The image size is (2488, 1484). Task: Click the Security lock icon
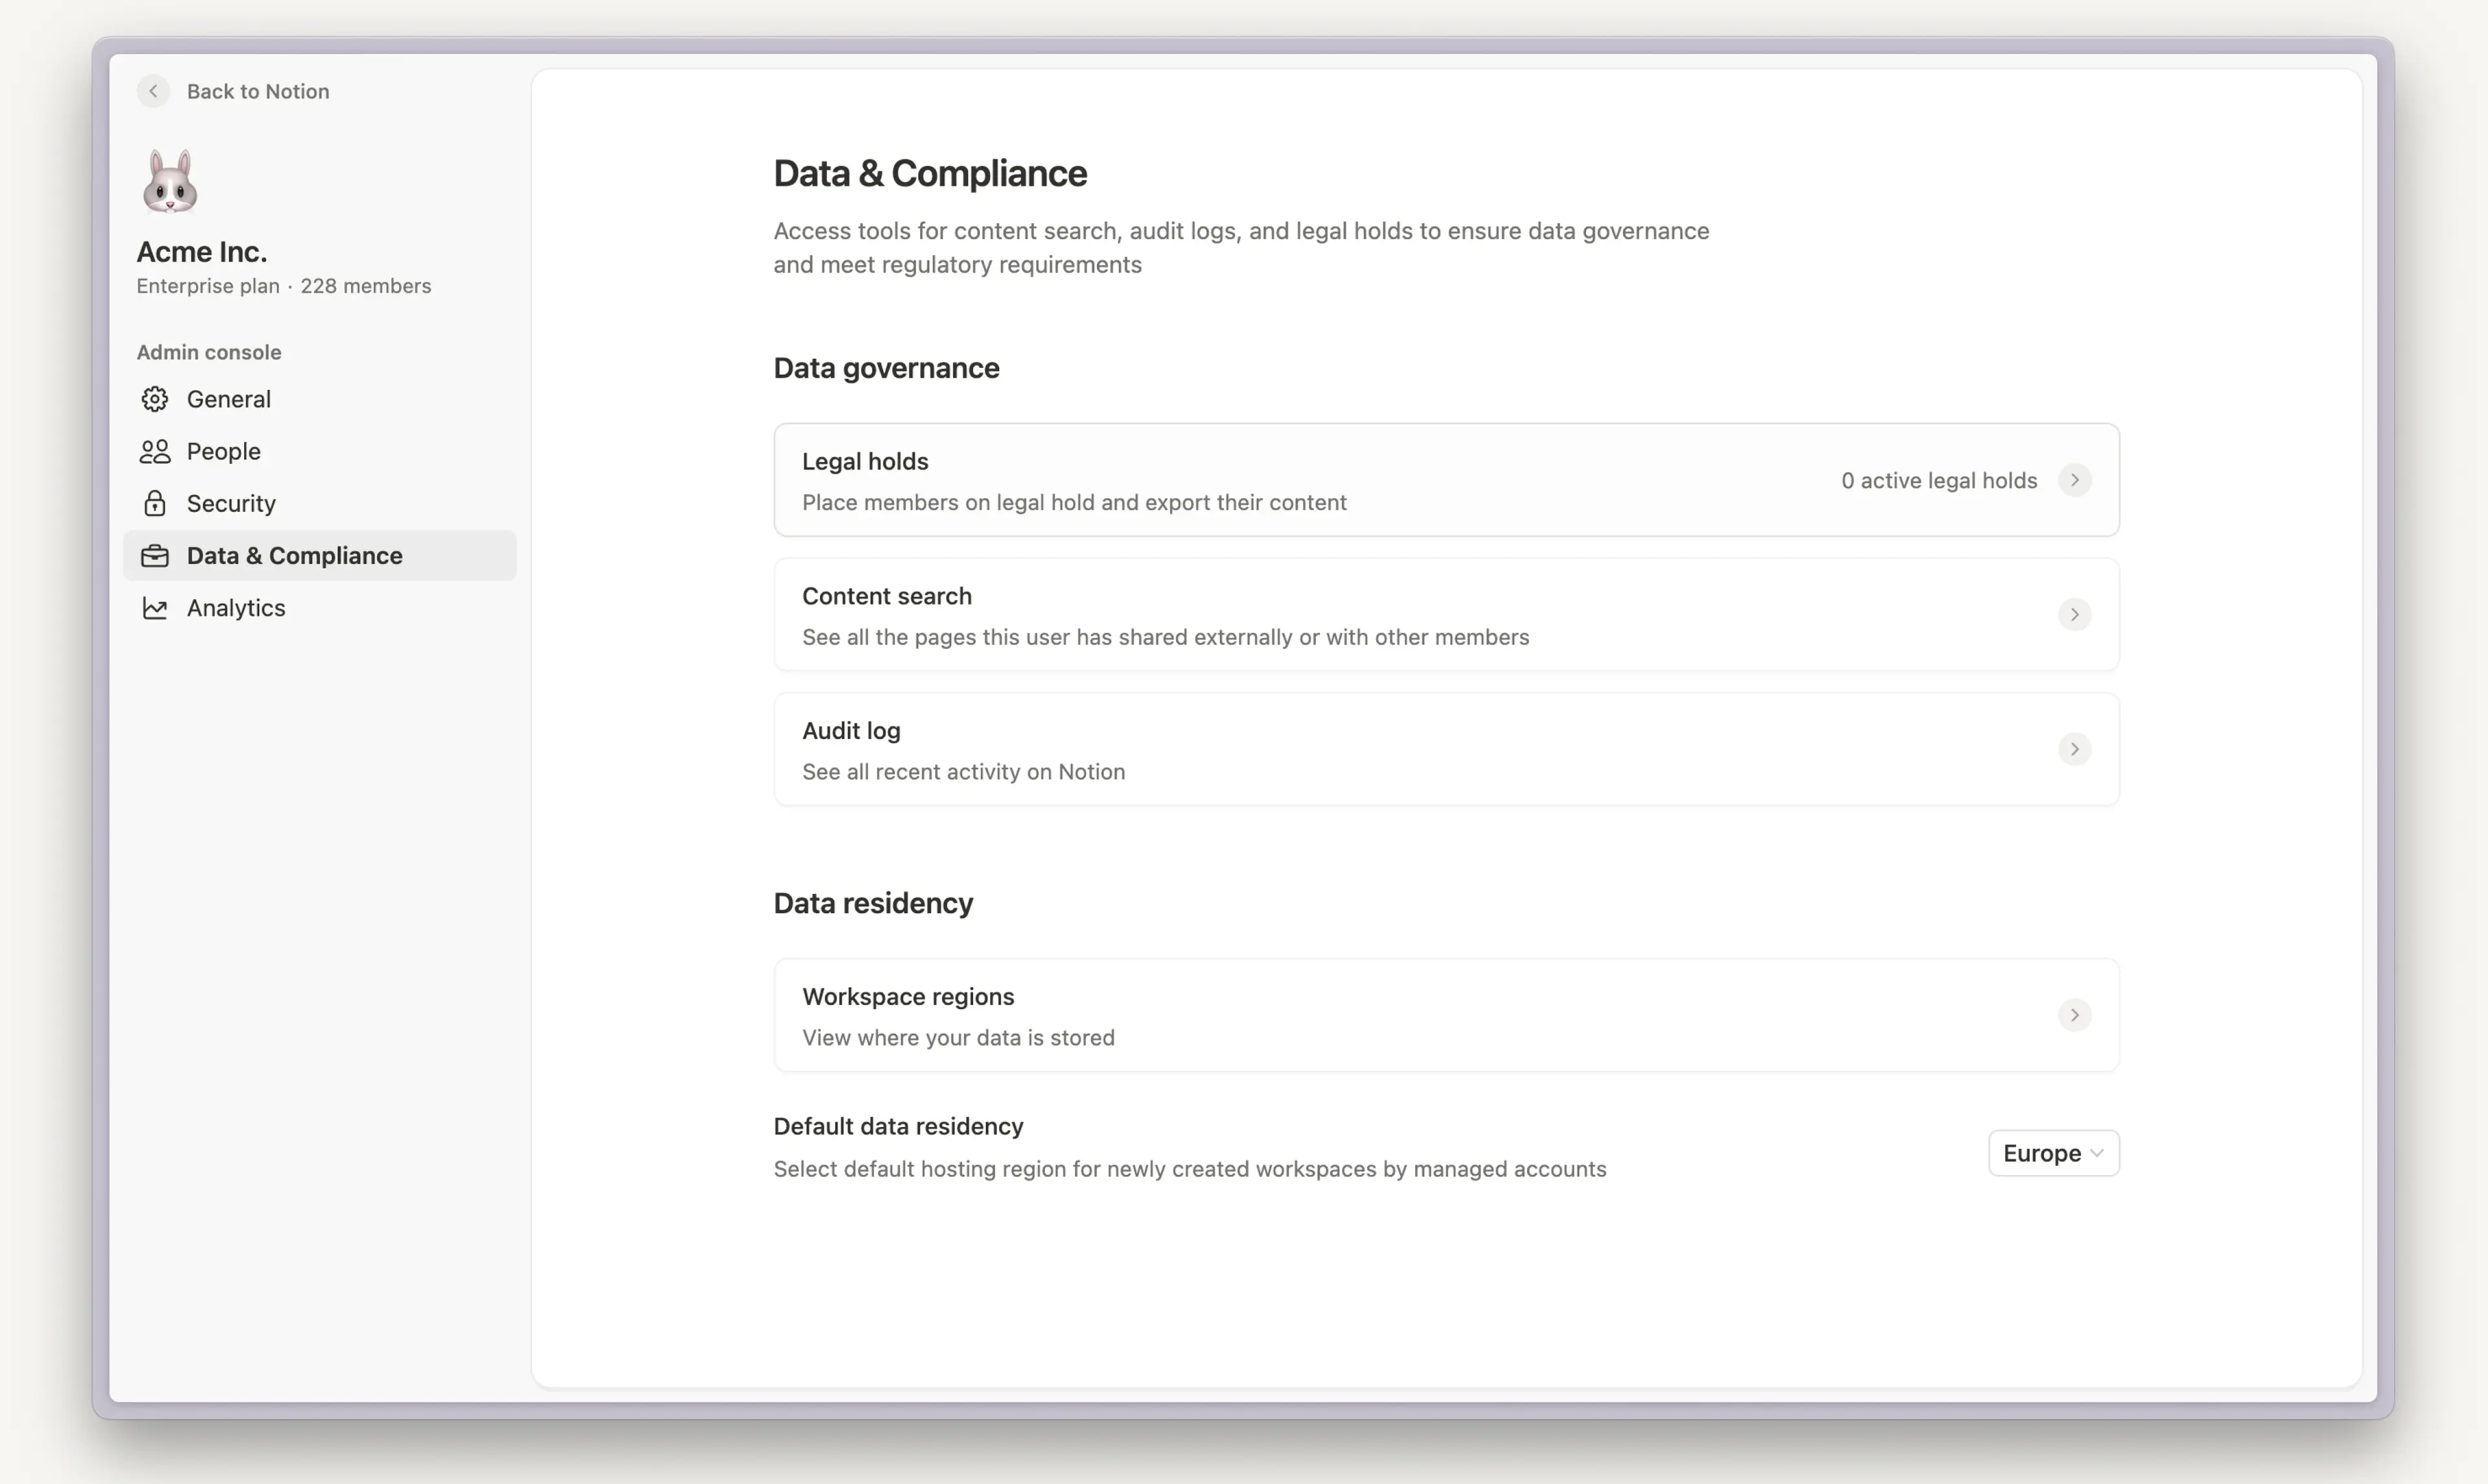[x=155, y=503]
